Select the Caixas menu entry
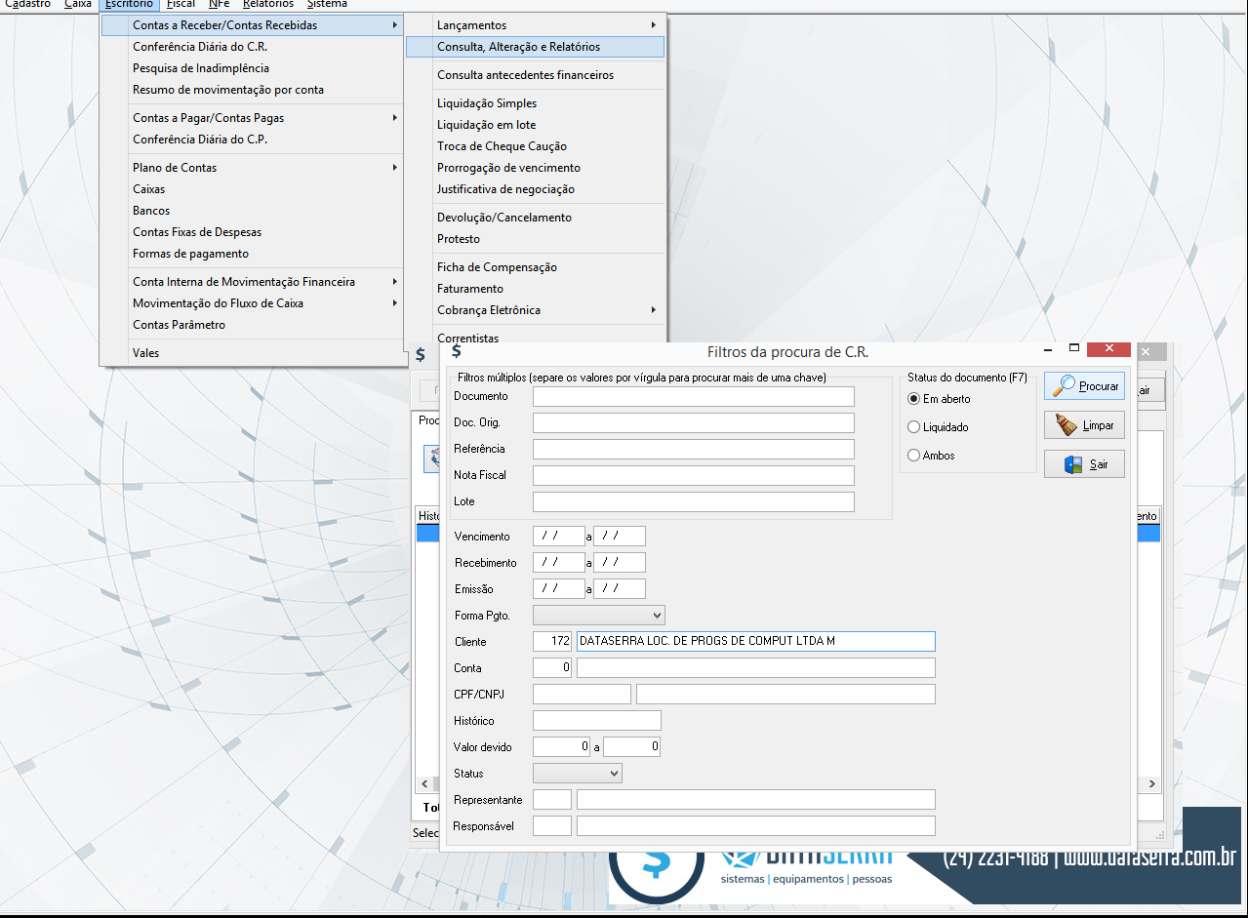The height and width of the screenshot is (918, 1248). tap(253, 189)
